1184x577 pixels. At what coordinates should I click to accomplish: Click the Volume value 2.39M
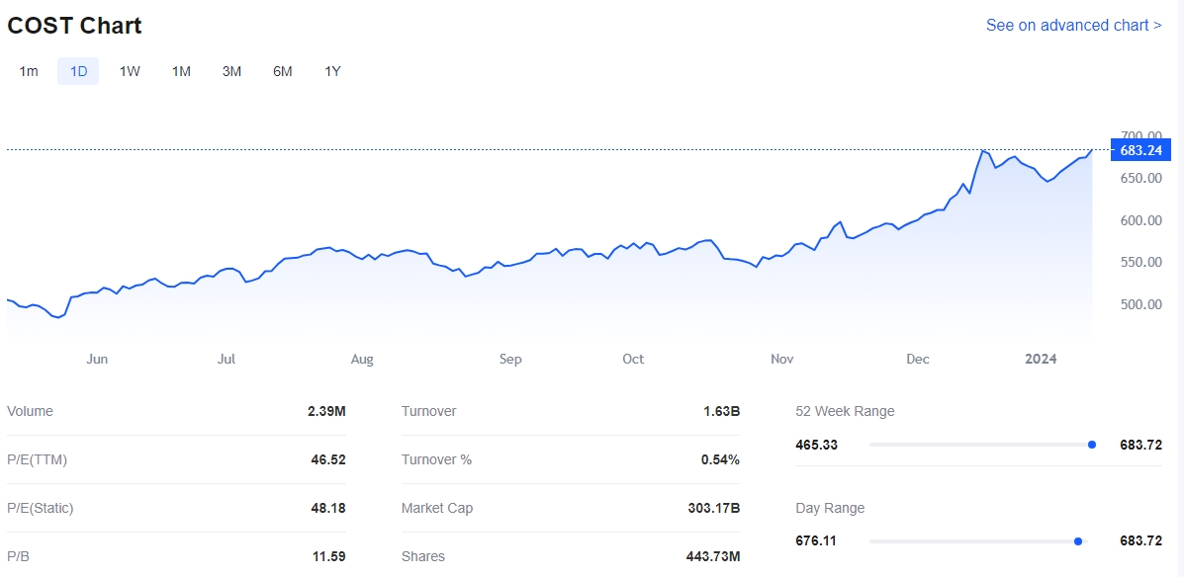(x=326, y=411)
